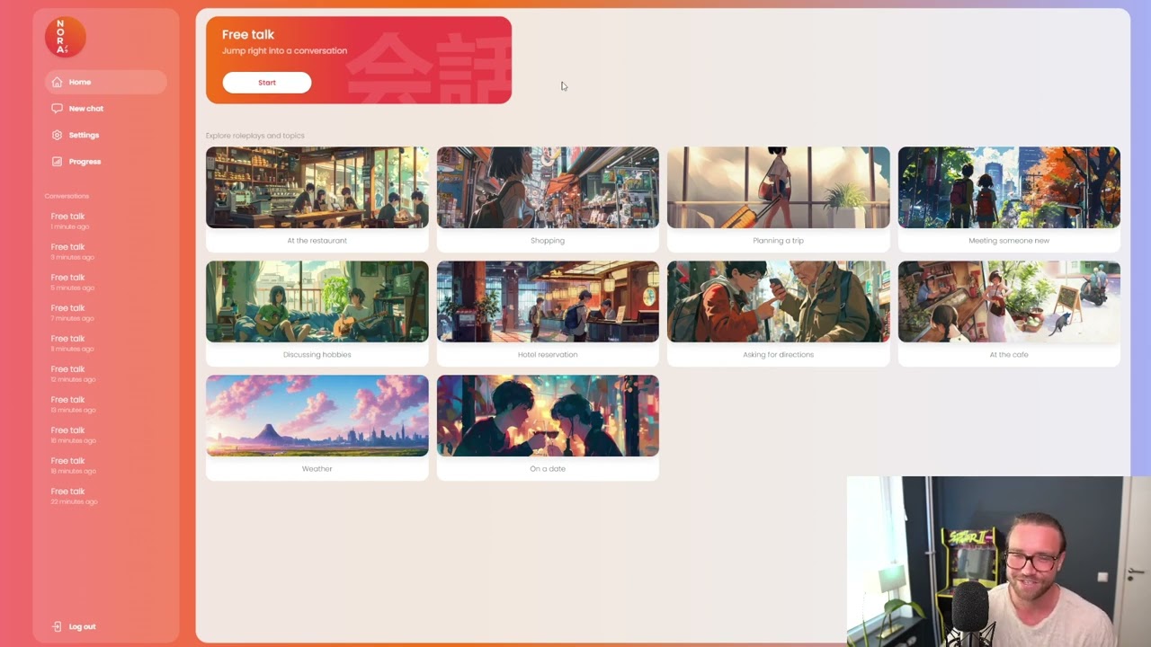Open New chat via its speech bubble icon

coord(58,109)
